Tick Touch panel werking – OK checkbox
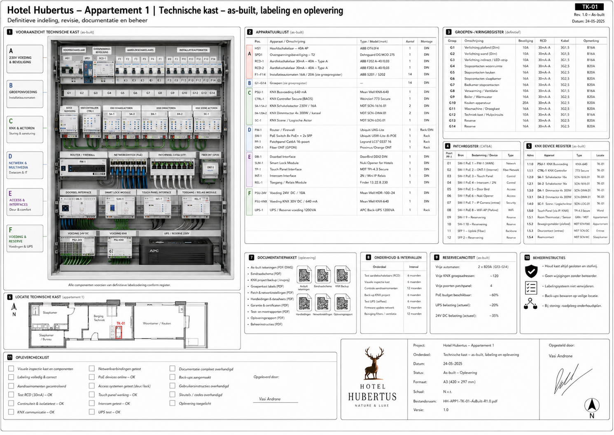 92,395
